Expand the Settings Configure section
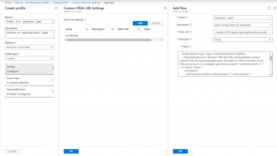This screenshot has width=277, height=156. [x=29, y=68]
